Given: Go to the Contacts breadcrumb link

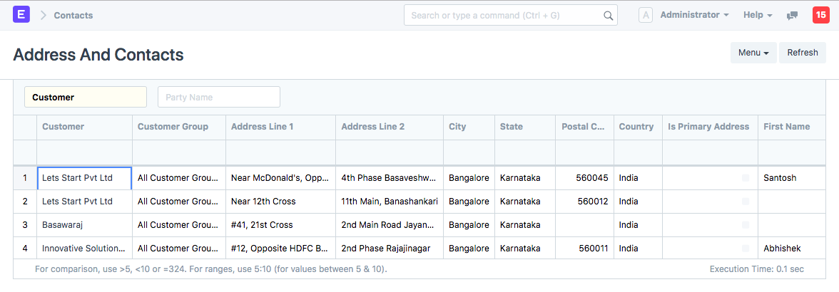Looking at the screenshot, I should pyautogui.click(x=73, y=15).
